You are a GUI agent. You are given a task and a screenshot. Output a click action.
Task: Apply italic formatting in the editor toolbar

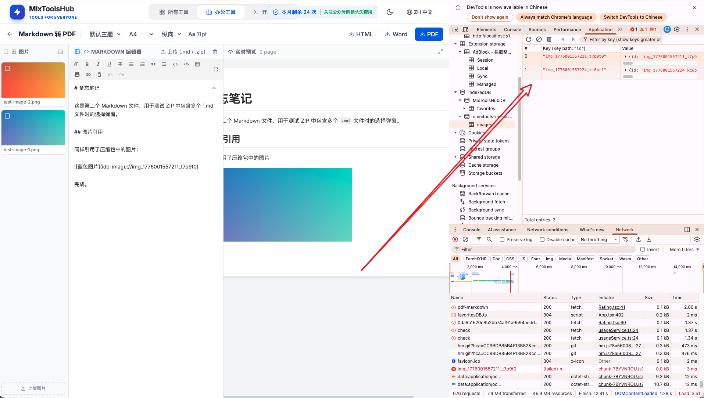pos(98,64)
